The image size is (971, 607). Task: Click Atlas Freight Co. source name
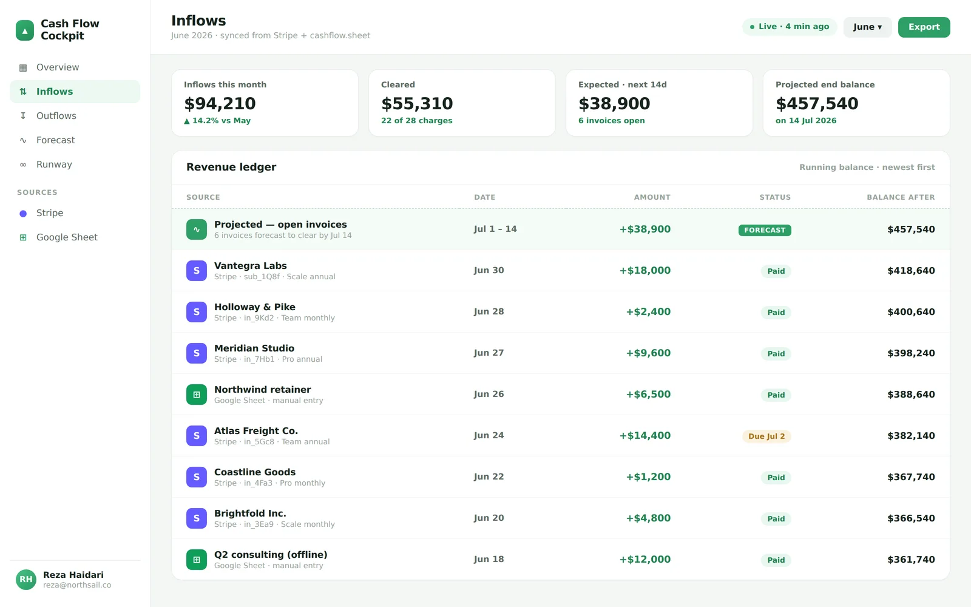click(x=256, y=431)
